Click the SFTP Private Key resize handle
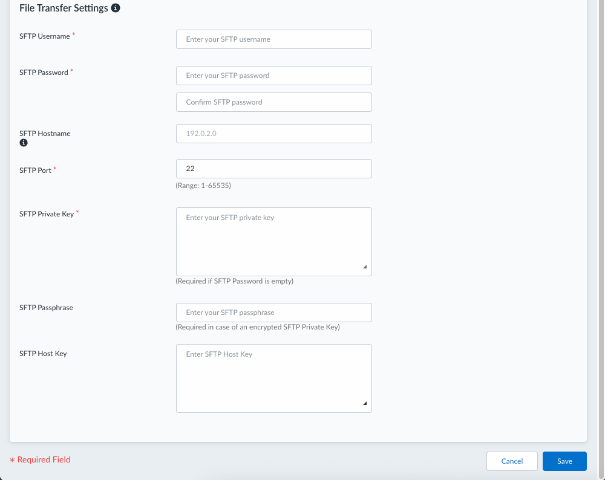Screen dimensions: 605x480 (x=365, y=267)
